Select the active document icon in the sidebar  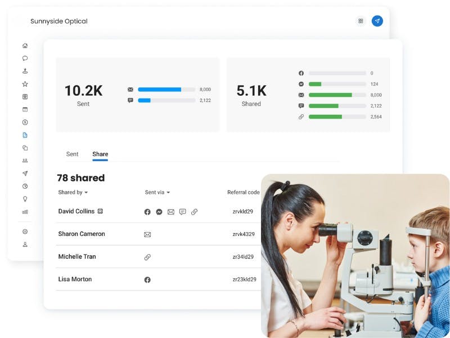[25, 135]
